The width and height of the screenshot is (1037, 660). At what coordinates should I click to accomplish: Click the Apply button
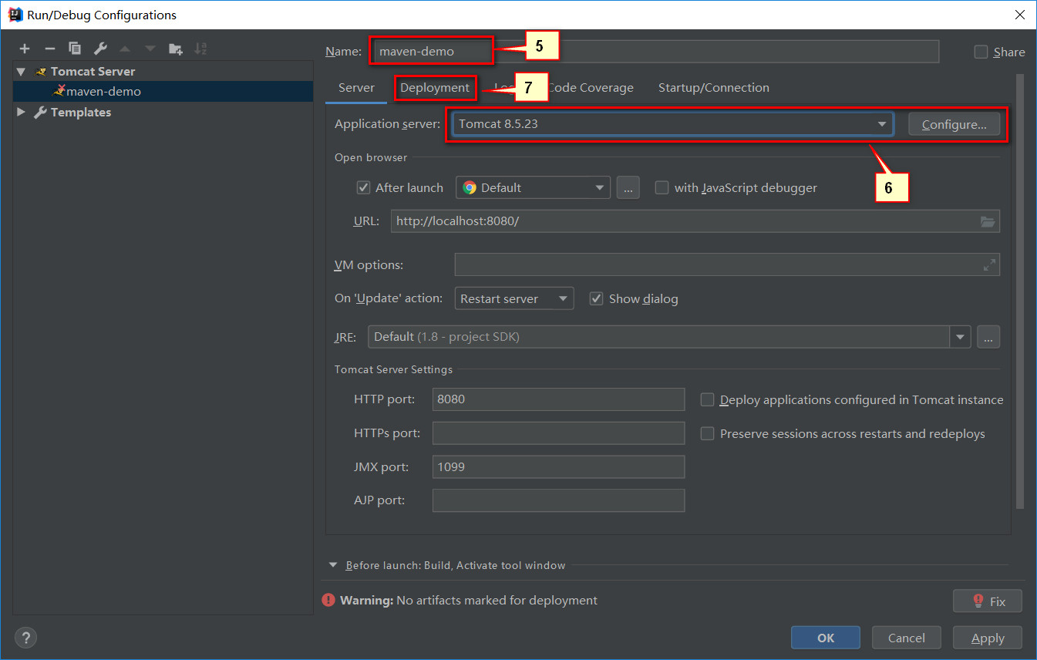tap(988, 638)
